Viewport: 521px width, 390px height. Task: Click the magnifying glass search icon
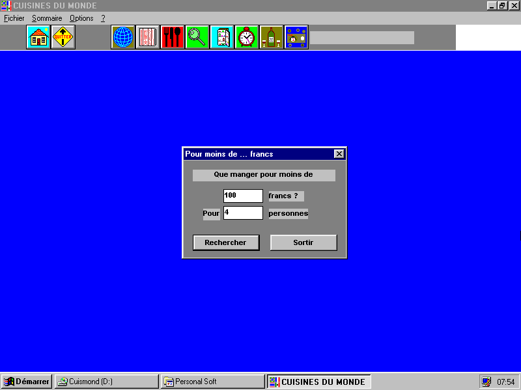pyautogui.click(x=197, y=37)
